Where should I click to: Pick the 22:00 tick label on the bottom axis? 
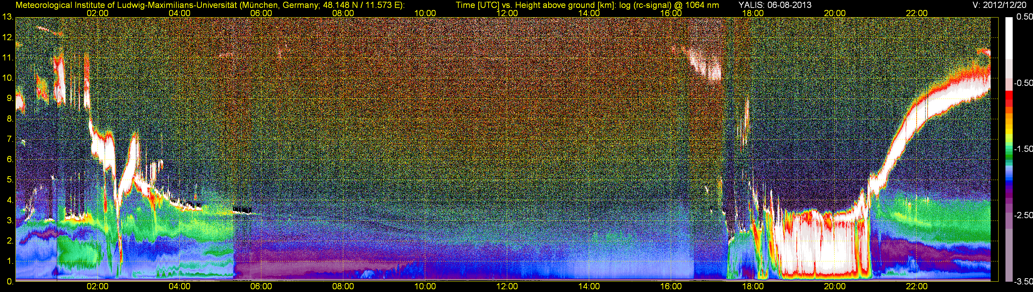(x=917, y=287)
